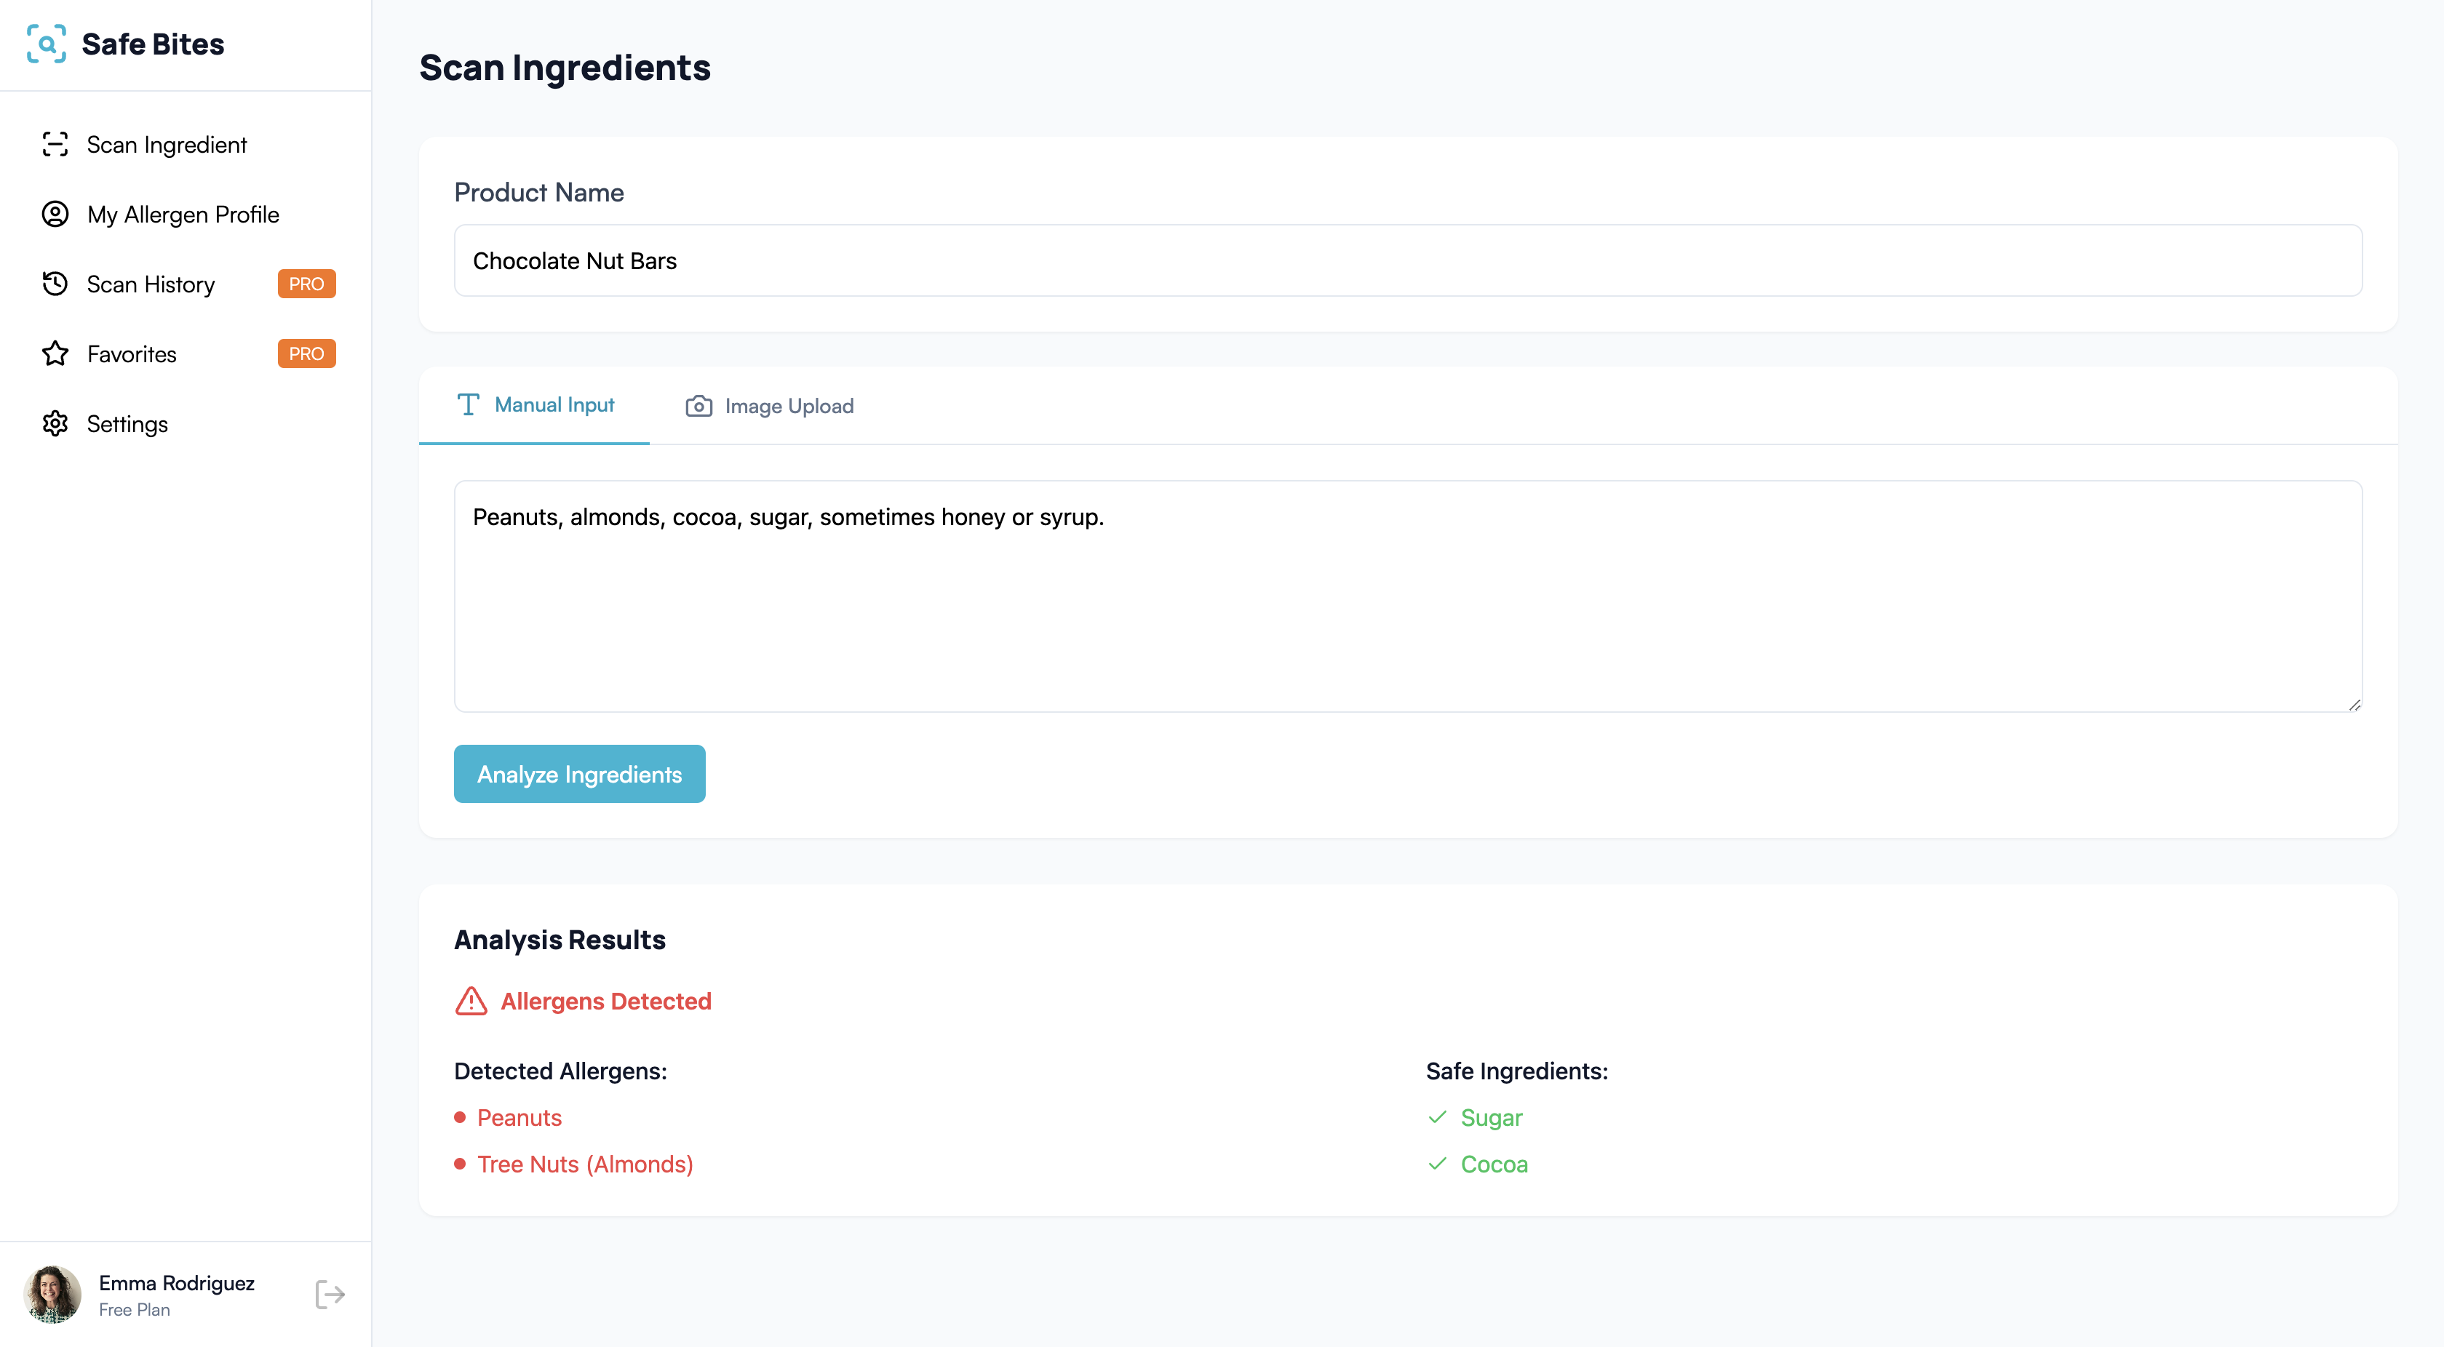Click the My Allergen Profile user icon

tap(55, 215)
